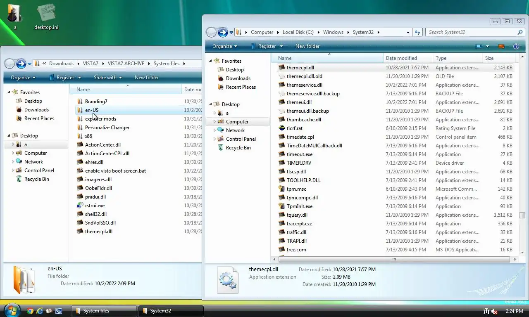Click the clock in the system tray

pos(514,311)
